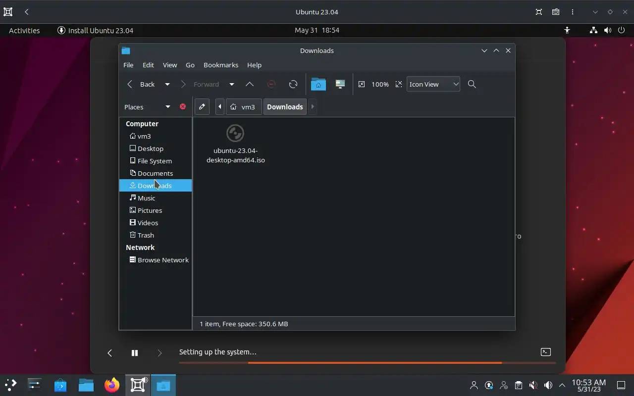Open the Edit menu
634x396 pixels.
[148, 65]
